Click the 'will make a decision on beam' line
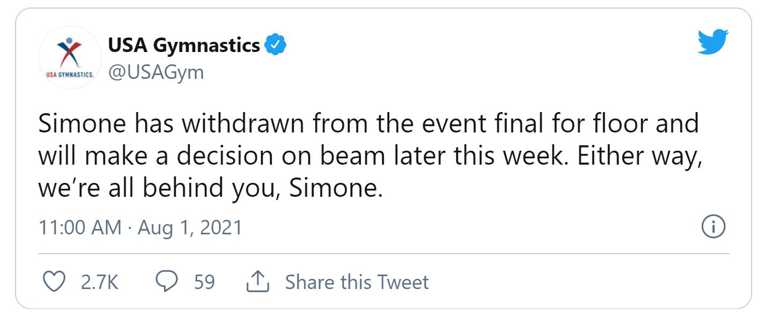Screen dimensions: 772x318 click(x=257, y=157)
